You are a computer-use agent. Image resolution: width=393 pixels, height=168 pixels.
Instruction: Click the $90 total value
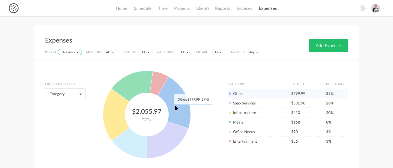click(294, 132)
